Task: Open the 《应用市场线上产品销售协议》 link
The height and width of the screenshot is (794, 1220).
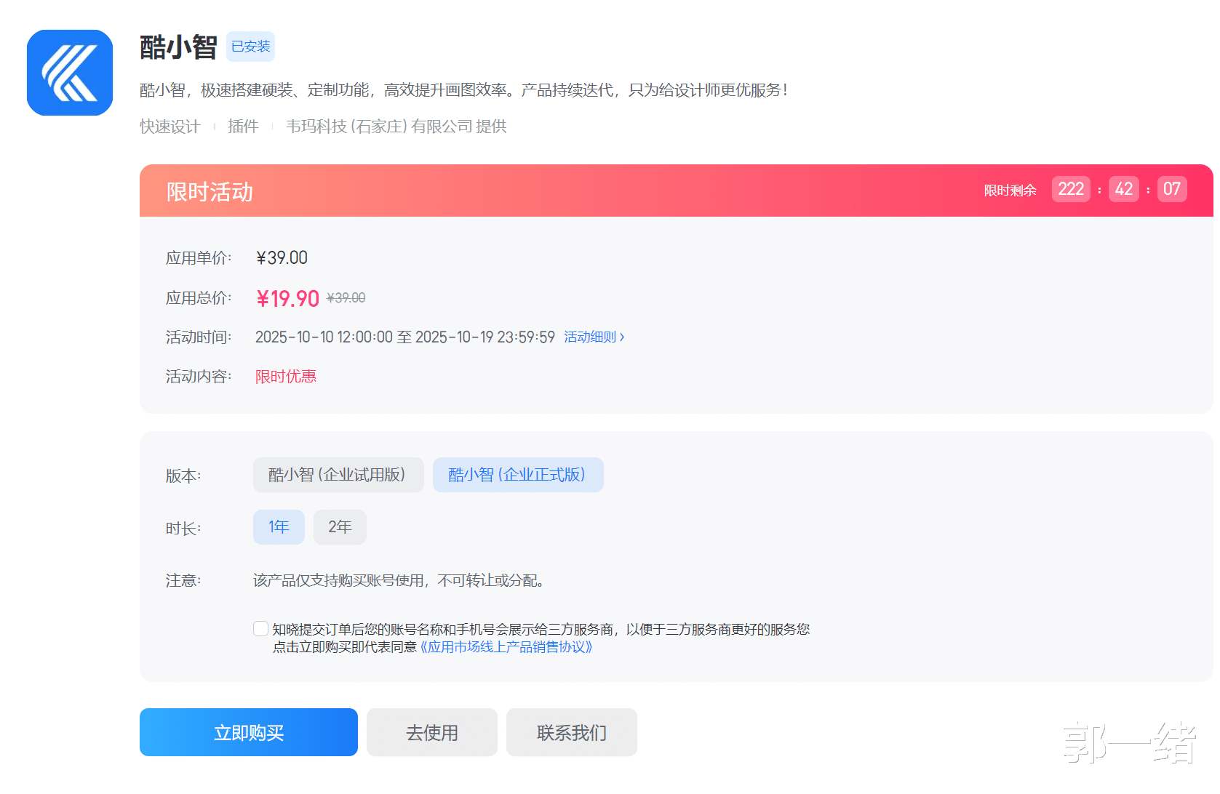Action: coord(506,647)
